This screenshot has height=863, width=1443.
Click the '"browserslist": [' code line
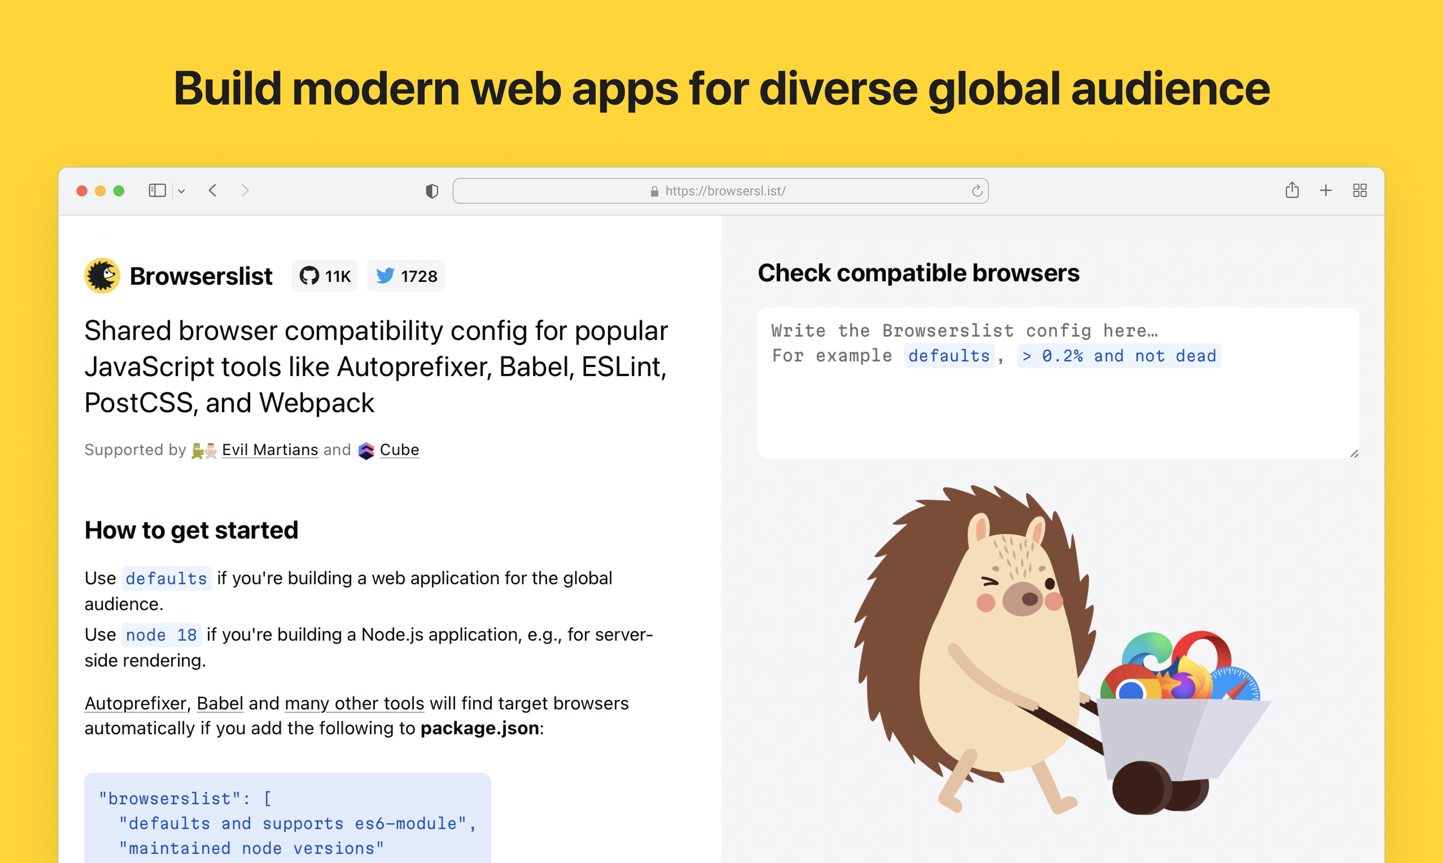coord(185,799)
